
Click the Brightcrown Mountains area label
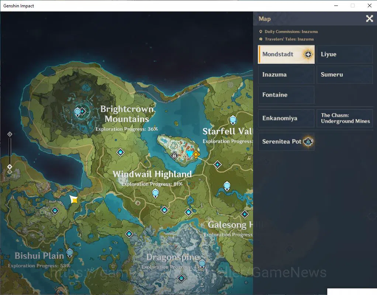pos(127,114)
